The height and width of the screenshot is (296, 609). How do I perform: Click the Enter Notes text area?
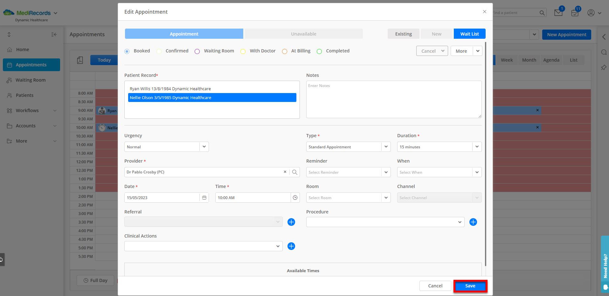pyautogui.click(x=394, y=99)
